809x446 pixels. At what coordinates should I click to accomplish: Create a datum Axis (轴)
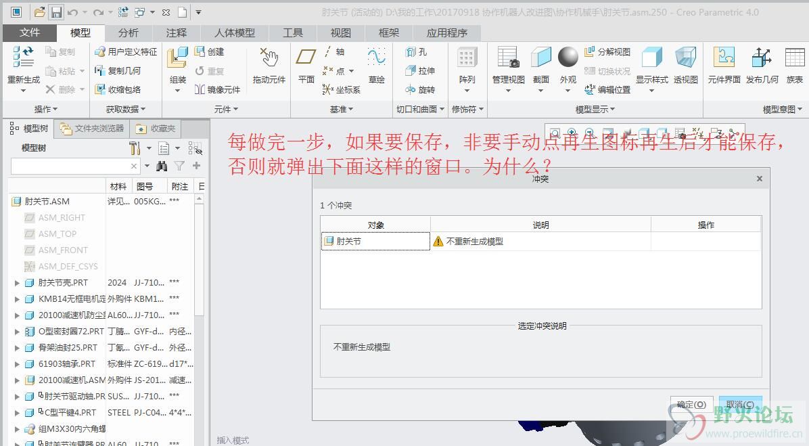(334, 51)
